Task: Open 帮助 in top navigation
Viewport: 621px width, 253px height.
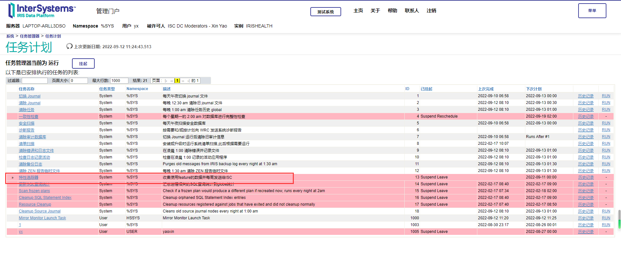Action: tap(392, 11)
